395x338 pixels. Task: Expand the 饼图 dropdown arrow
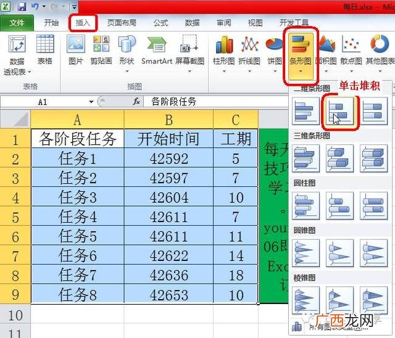click(x=275, y=72)
